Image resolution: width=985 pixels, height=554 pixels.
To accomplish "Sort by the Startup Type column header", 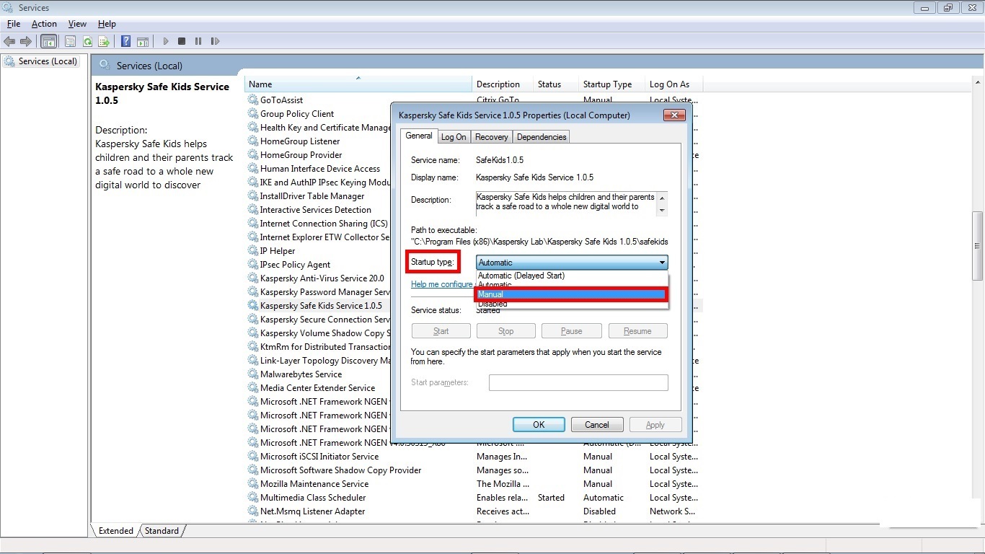I will 611,84.
